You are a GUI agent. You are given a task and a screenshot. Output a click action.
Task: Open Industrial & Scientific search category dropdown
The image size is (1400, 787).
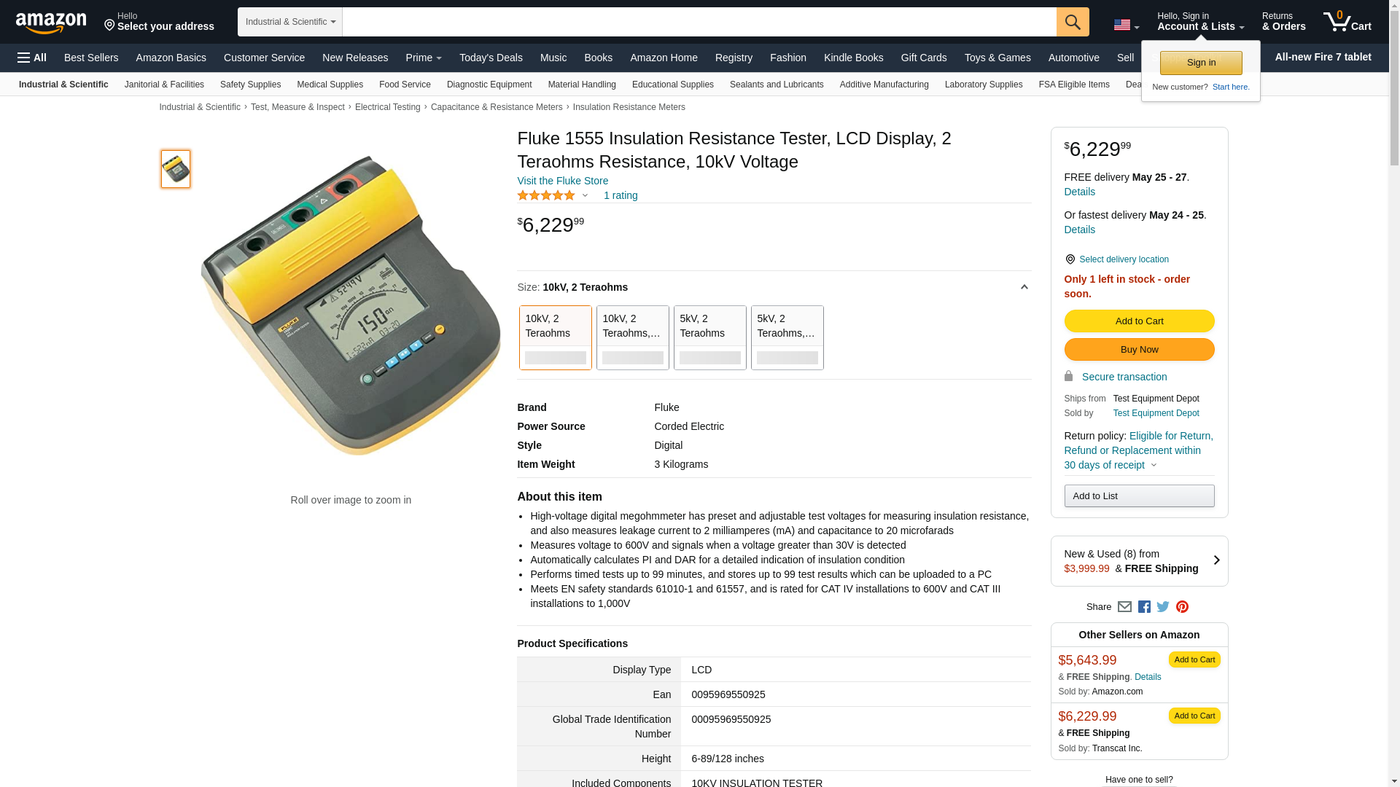point(290,22)
